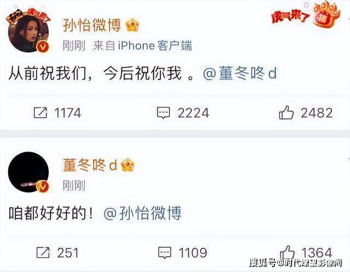Open the 董冬咚d username in orange
Viewport: 350px width, 272px height.
pyautogui.click(x=90, y=165)
